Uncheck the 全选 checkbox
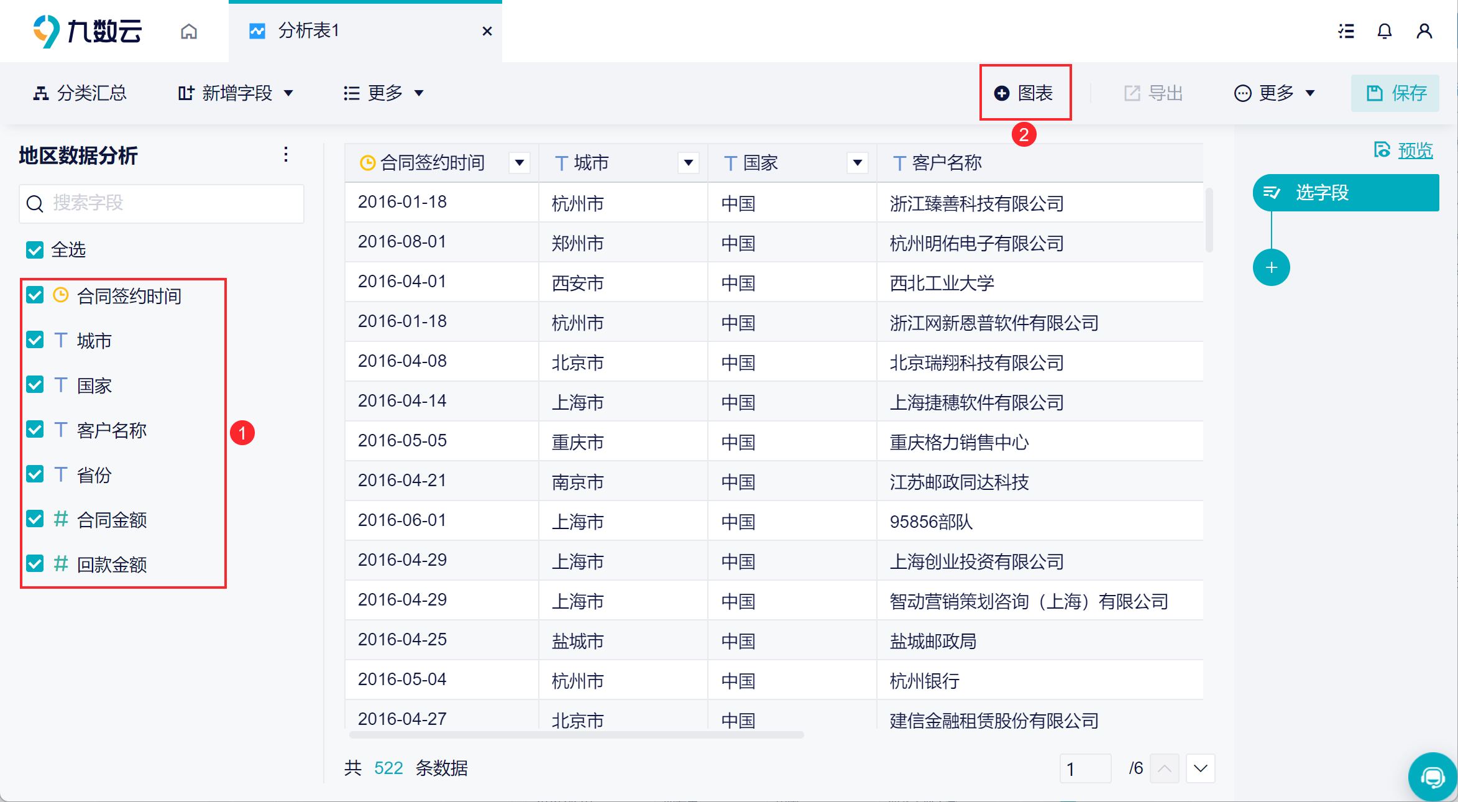 pos(35,250)
